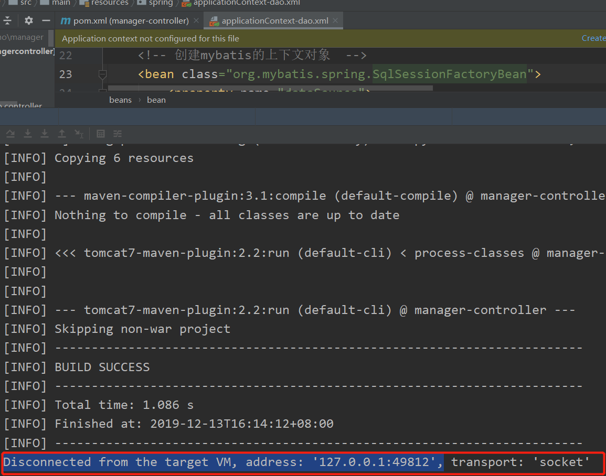Click the src breadcrumb in the navigation bar
Viewport: 606px width, 476px height.
tap(22, 3)
